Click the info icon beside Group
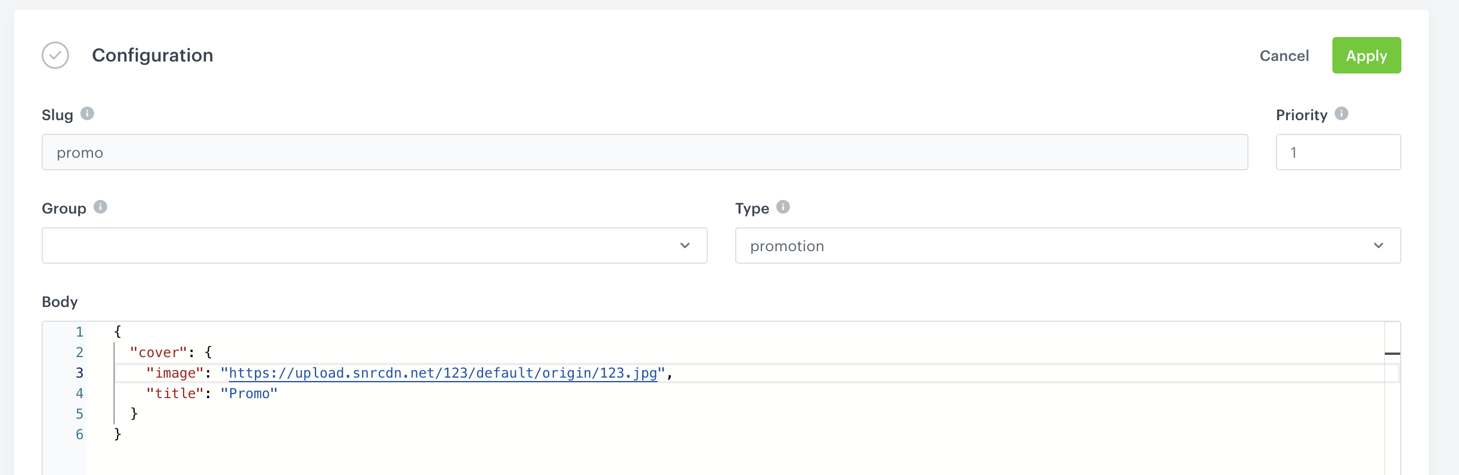The width and height of the screenshot is (1459, 475). pos(100,207)
